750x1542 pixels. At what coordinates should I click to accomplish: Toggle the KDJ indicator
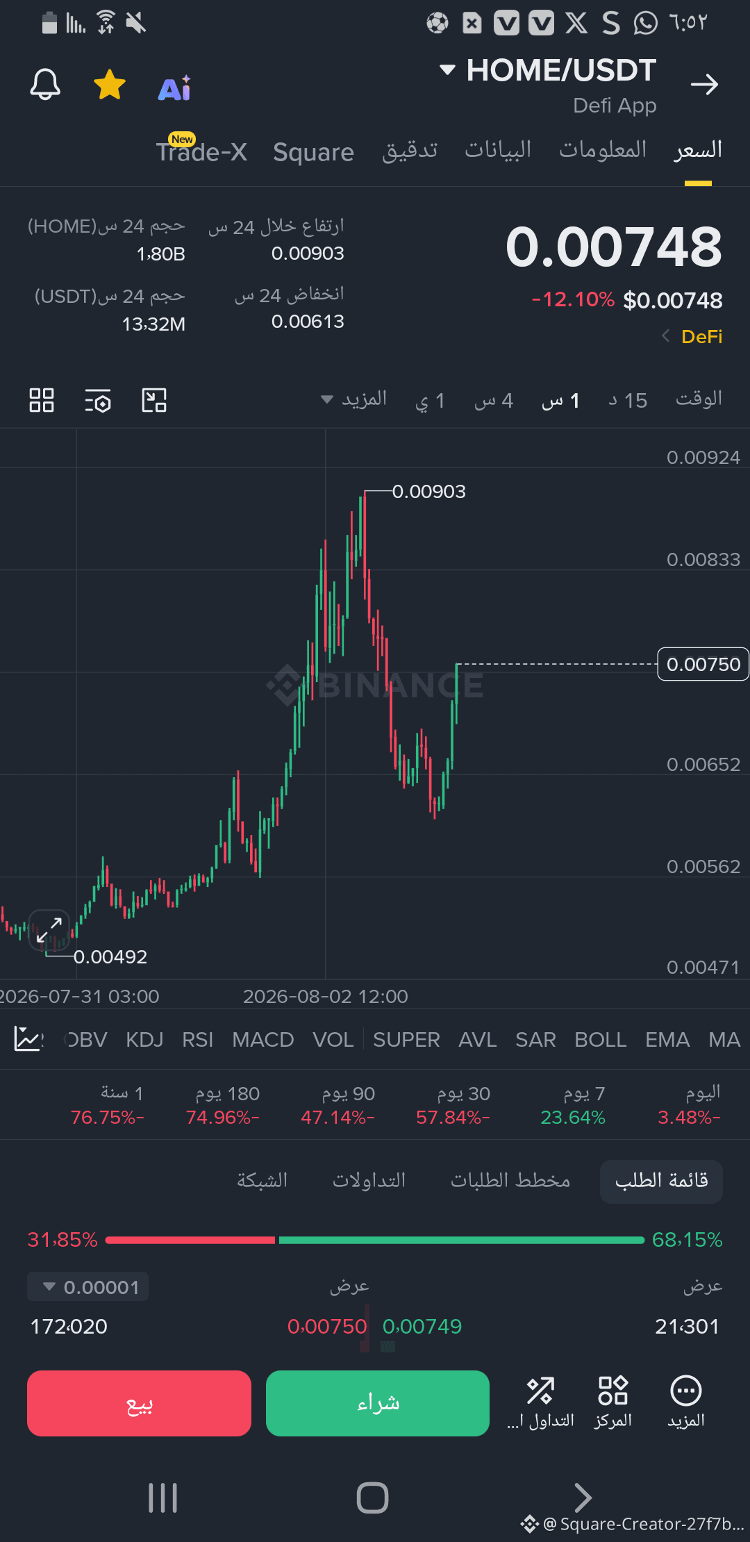[x=144, y=1040]
